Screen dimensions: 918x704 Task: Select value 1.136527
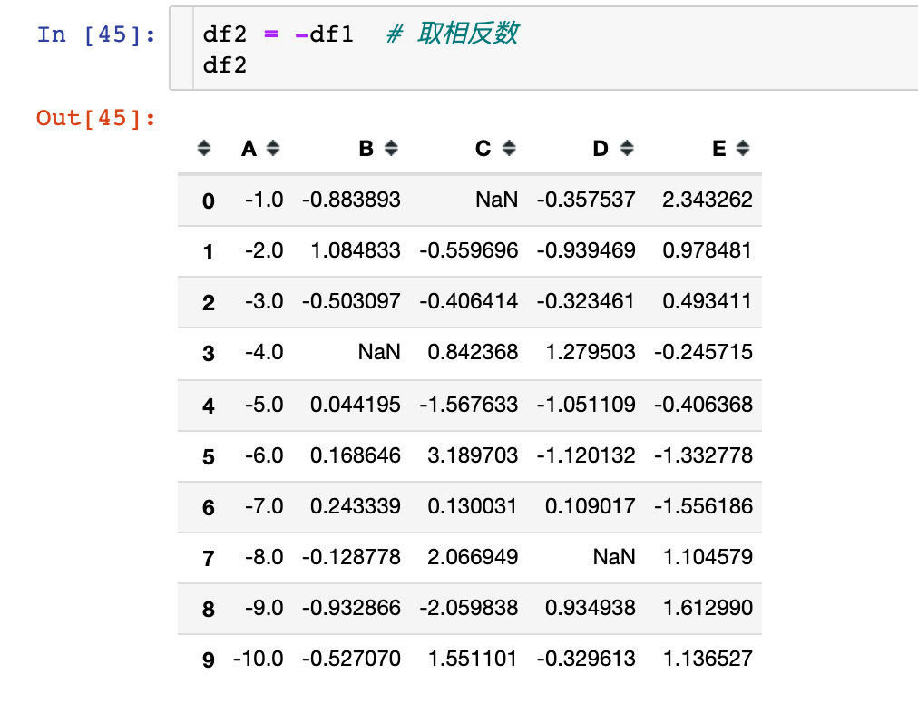pos(708,659)
